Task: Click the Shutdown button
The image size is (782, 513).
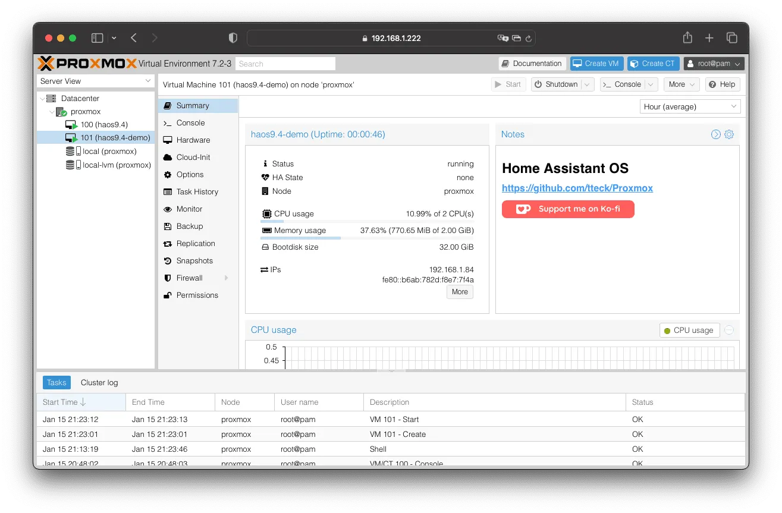Action: (x=556, y=84)
